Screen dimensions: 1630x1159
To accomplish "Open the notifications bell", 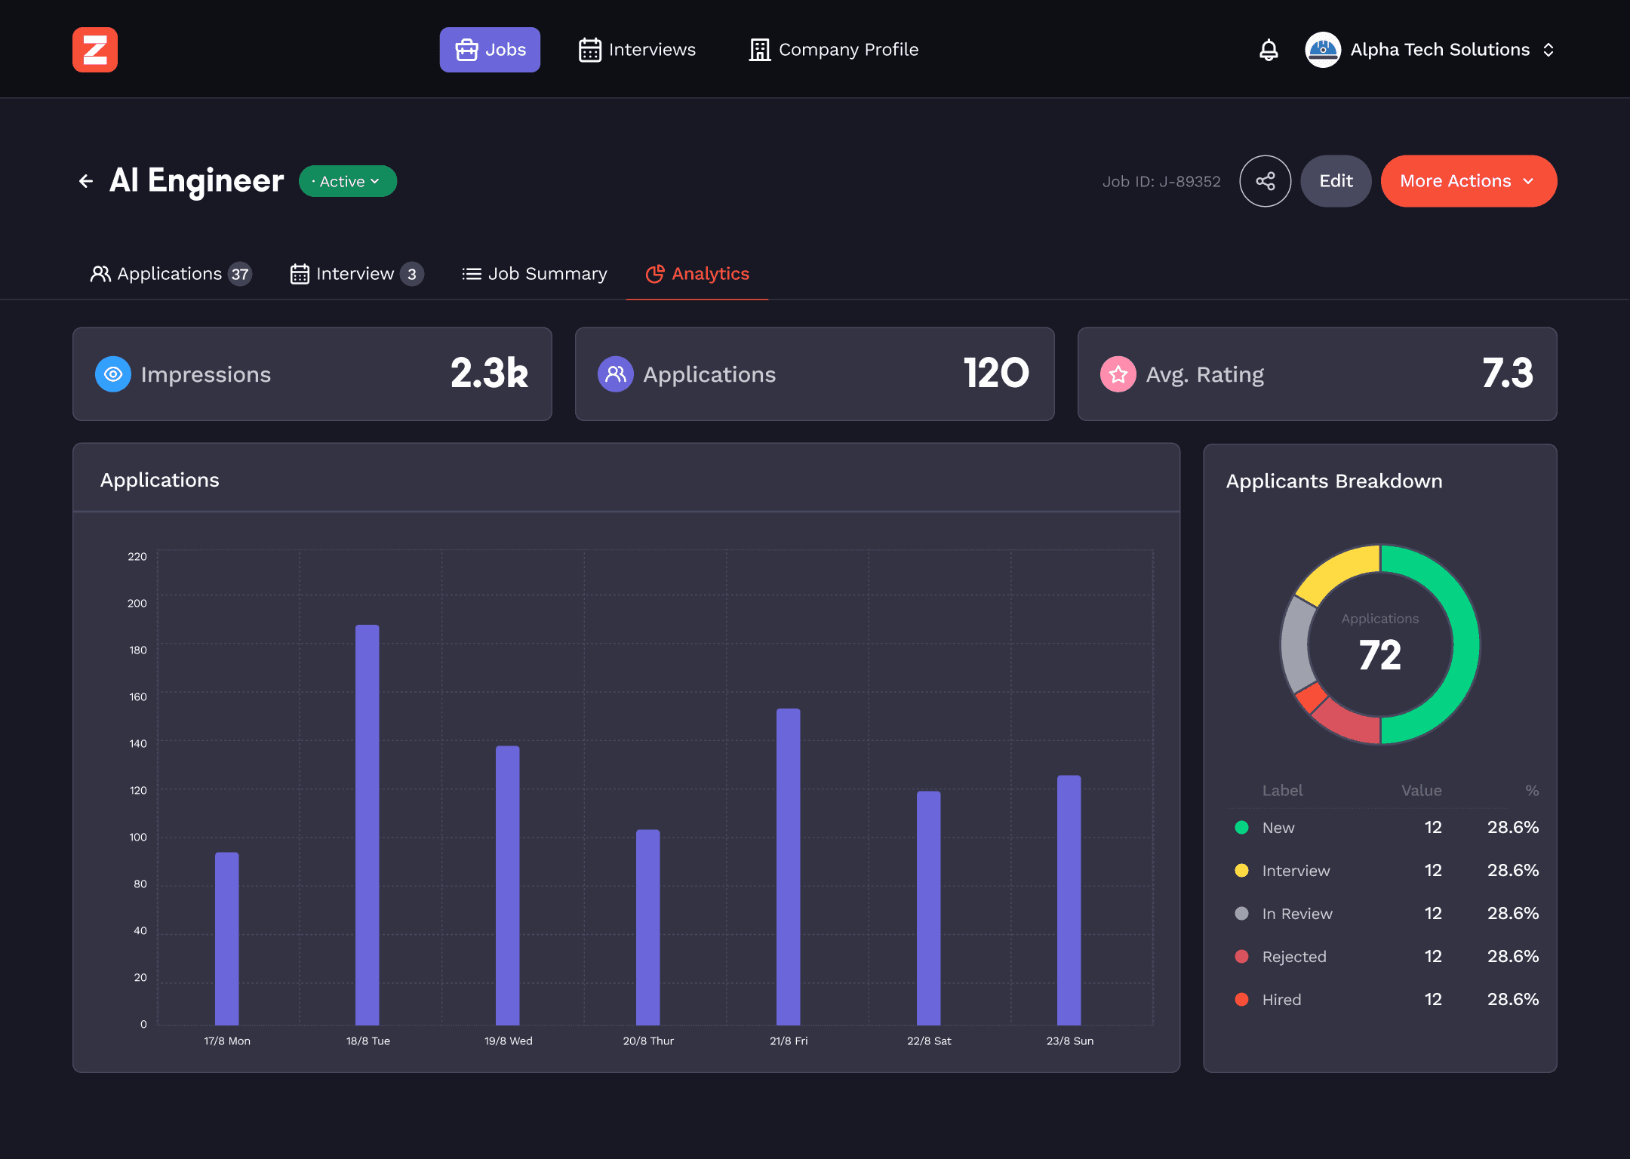I will pos(1269,50).
